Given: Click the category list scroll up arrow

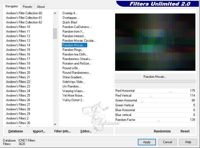Looking at the screenshot, I should tap(55, 13).
